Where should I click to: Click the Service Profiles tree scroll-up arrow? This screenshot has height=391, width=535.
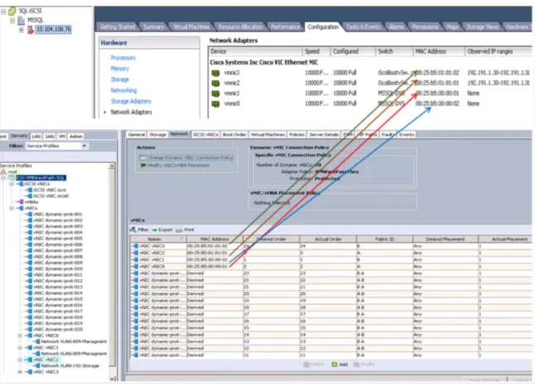(x=112, y=166)
